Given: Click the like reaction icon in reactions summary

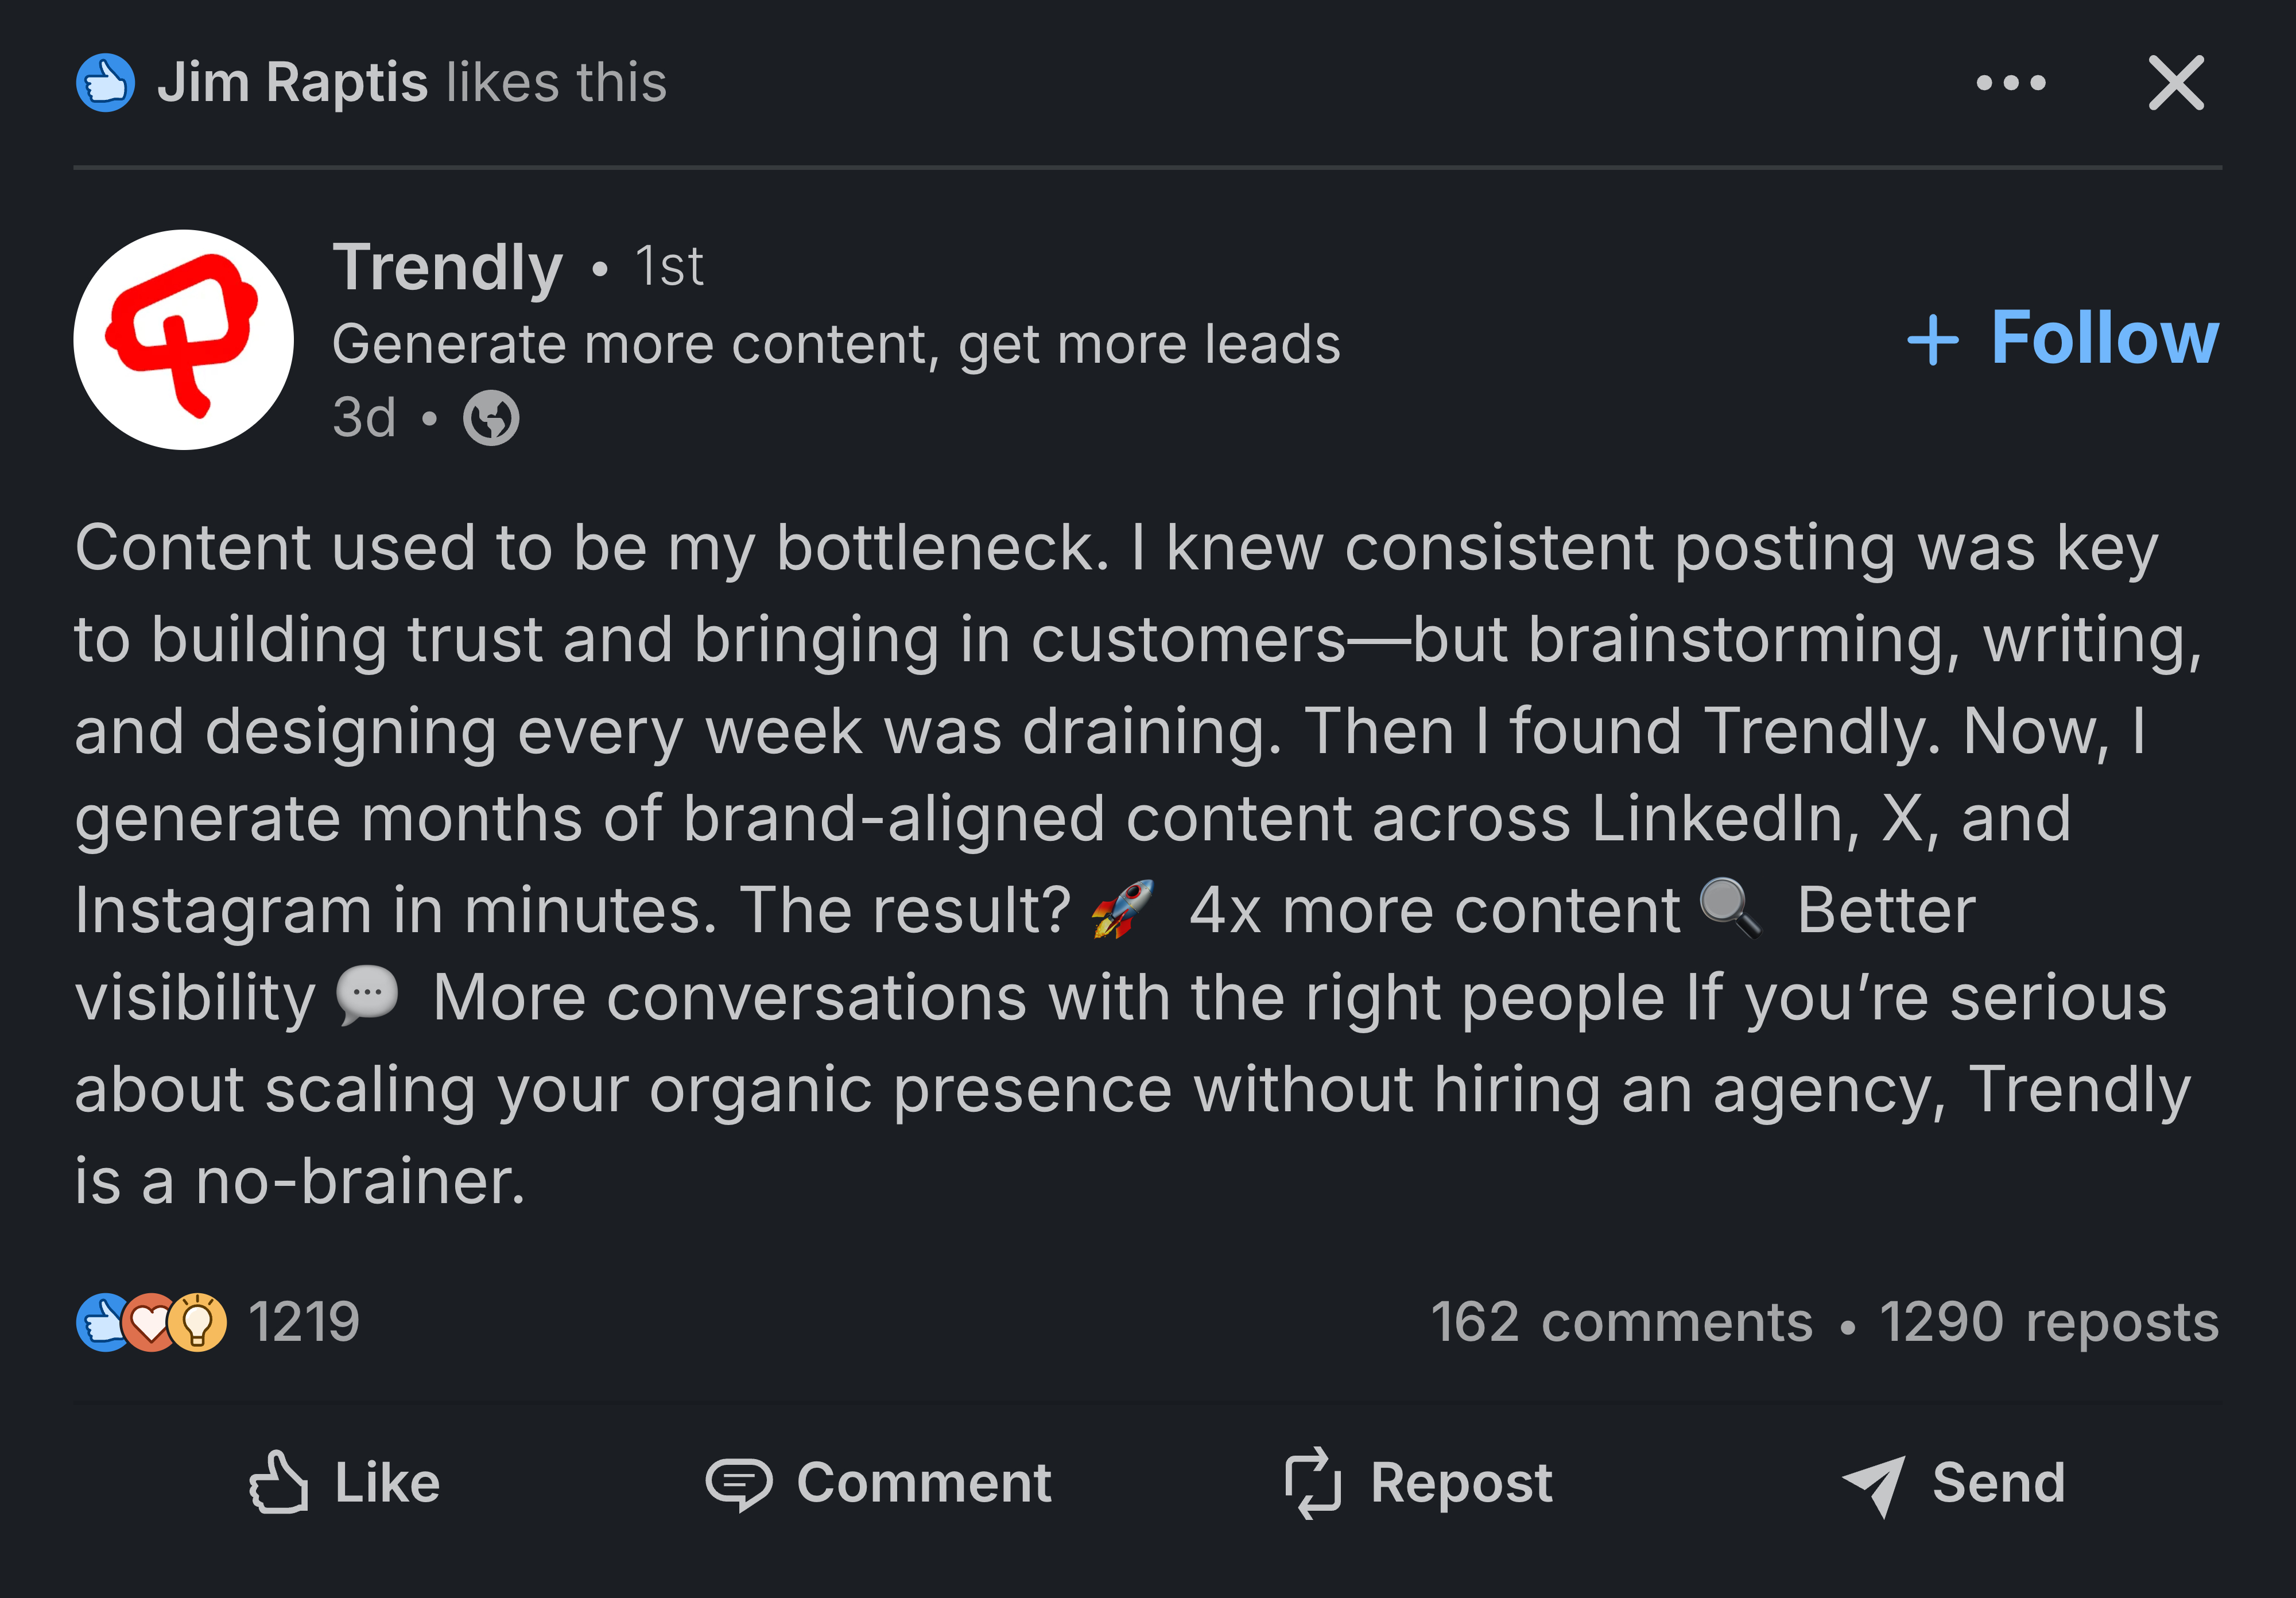Looking at the screenshot, I should (103, 1323).
